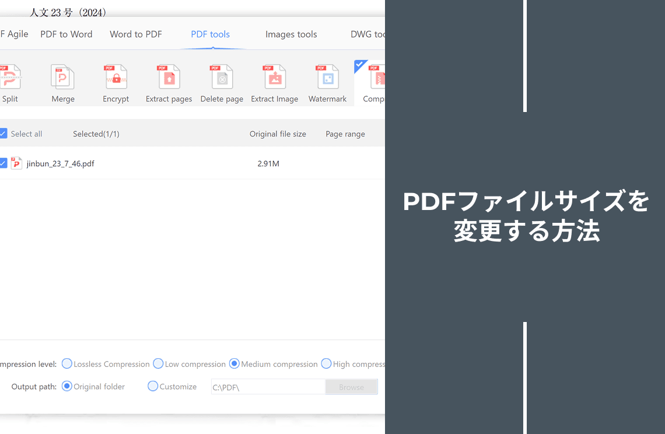
Task: Go to the Images tools tab
Action: [291, 34]
